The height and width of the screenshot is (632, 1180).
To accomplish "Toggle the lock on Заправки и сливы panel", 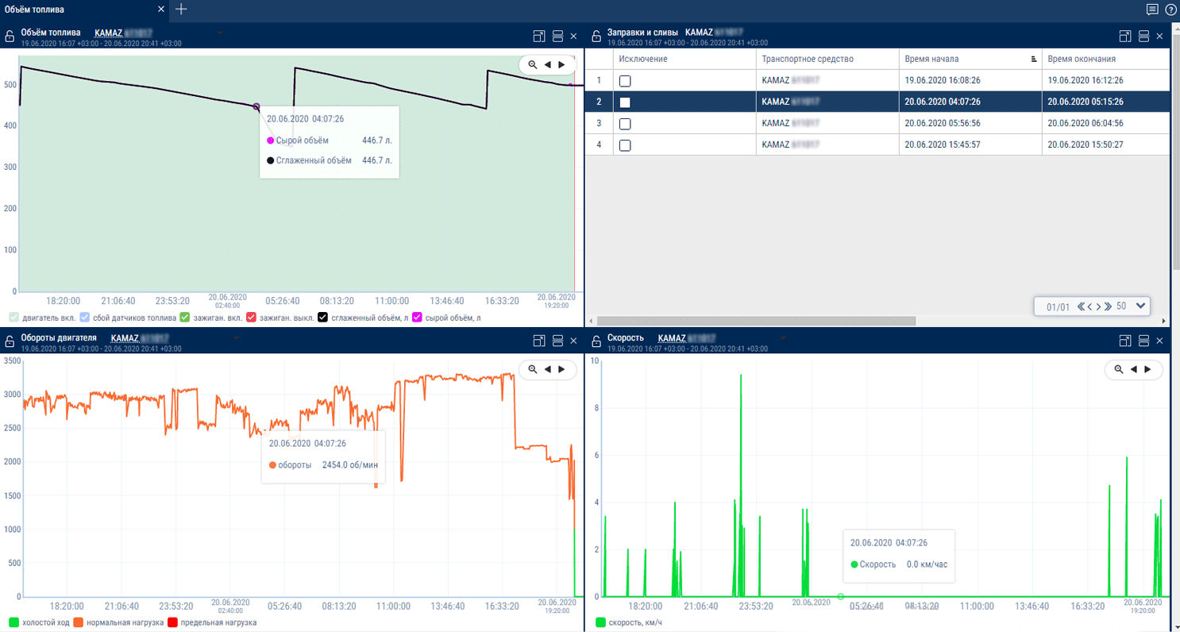I will 596,36.
